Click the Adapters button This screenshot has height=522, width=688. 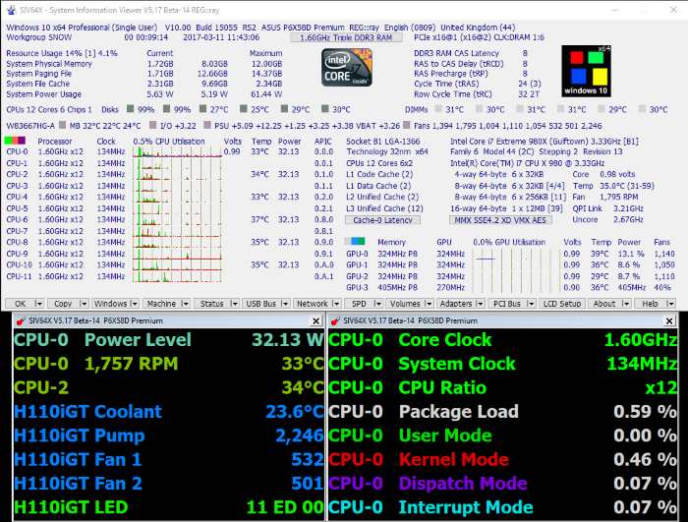click(456, 304)
